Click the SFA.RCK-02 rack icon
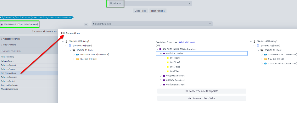The width and height of the screenshot is (297, 114). [262, 50]
